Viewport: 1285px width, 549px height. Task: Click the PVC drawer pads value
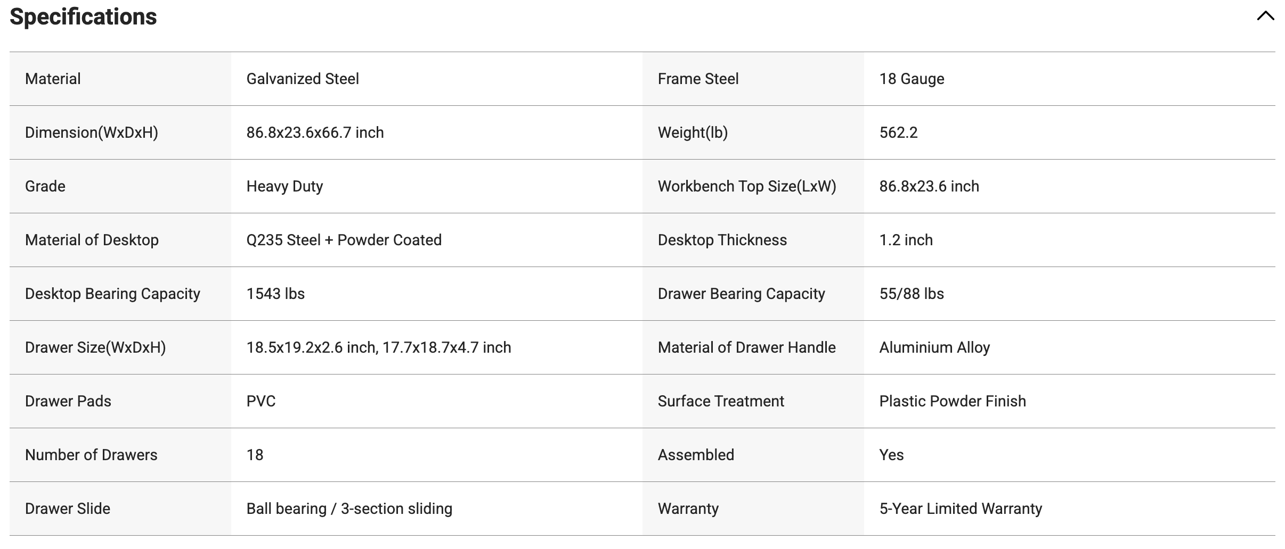[261, 401]
